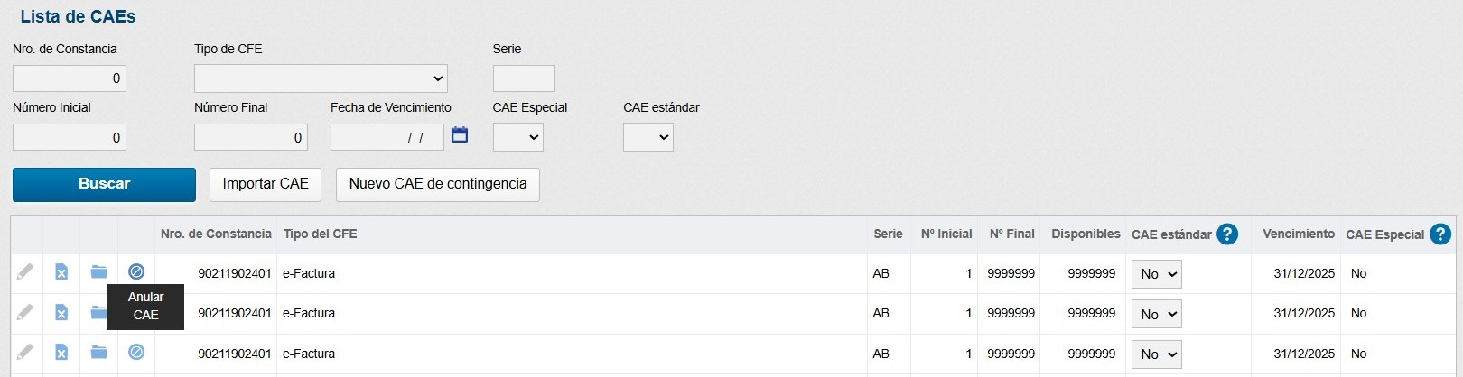Open the calendar picker for Fecha de Vencimiento
The height and width of the screenshot is (377, 1463).
pos(460,135)
